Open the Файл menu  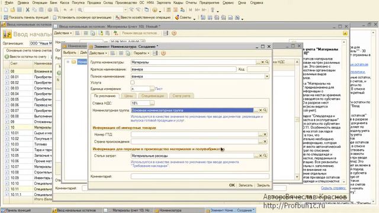[9, 2]
